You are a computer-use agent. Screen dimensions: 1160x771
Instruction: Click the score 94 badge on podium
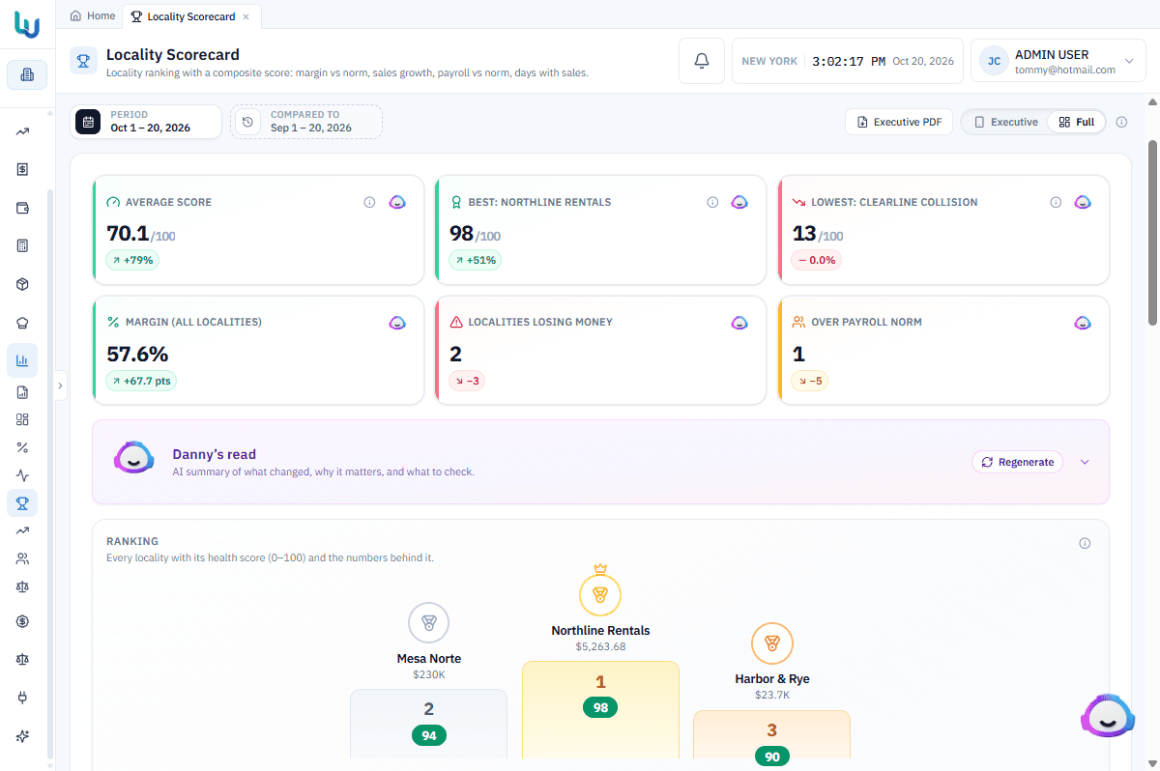[428, 735]
